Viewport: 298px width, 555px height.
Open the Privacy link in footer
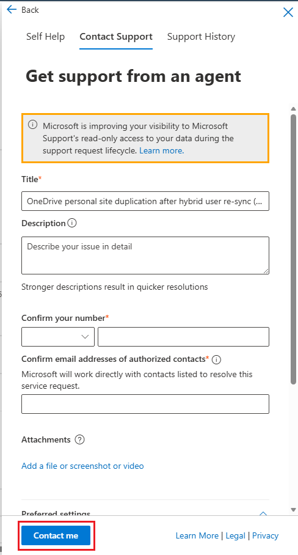(265, 536)
